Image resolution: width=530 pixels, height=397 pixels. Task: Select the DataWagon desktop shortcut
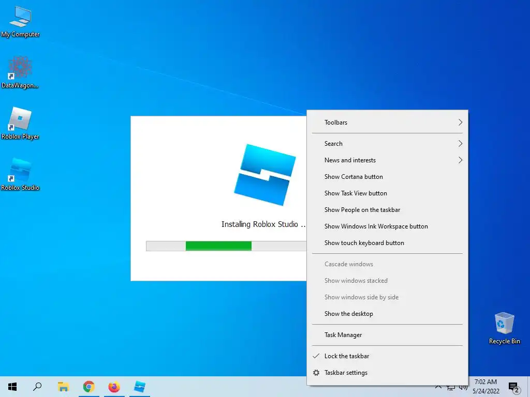click(x=20, y=72)
